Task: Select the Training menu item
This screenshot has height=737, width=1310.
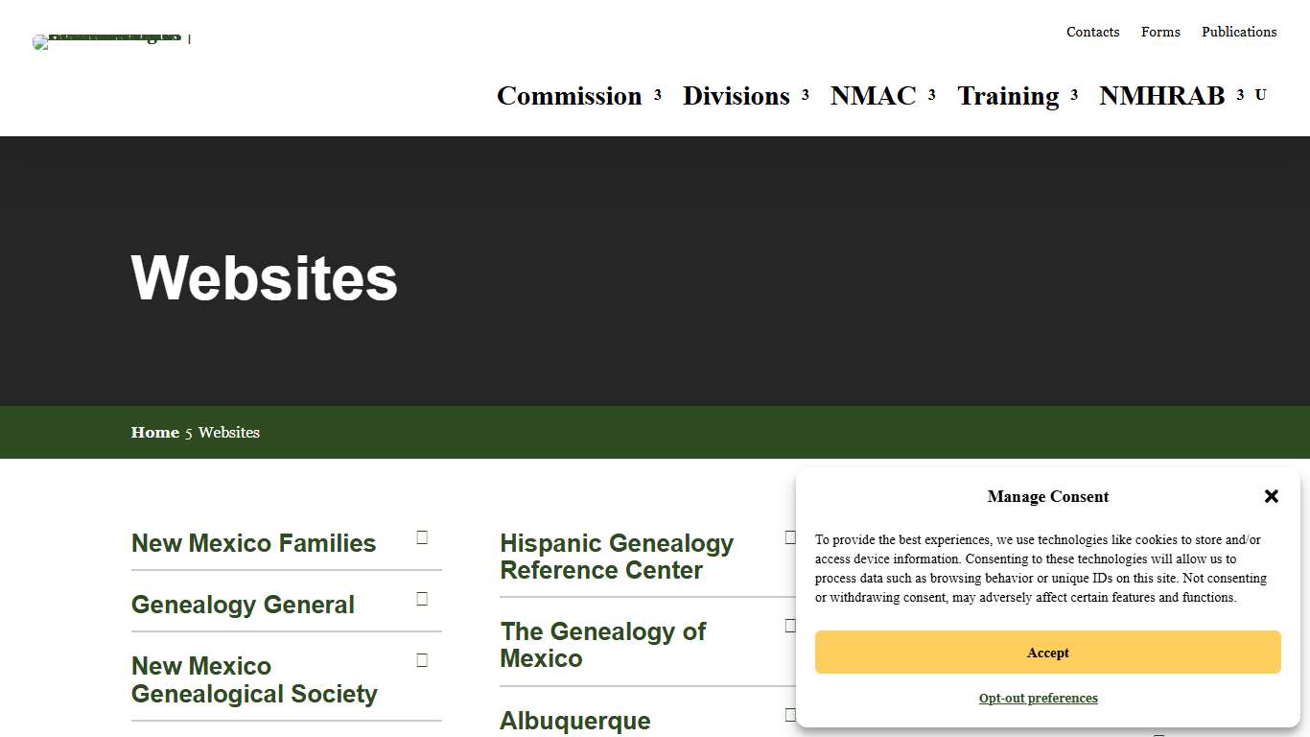Action: [x=1008, y=95]
